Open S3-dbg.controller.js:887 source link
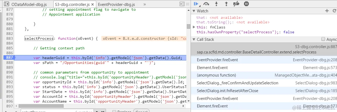 click(316, 46)
